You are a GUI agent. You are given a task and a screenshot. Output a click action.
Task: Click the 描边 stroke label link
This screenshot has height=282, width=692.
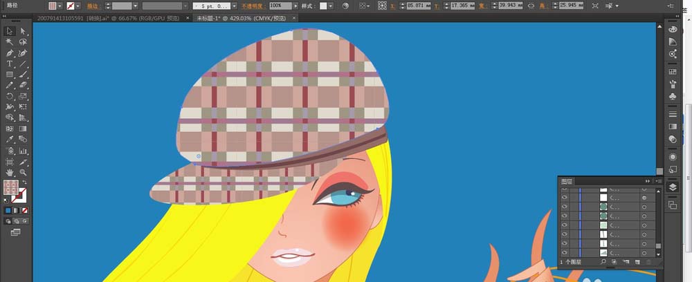click(94, 6)
